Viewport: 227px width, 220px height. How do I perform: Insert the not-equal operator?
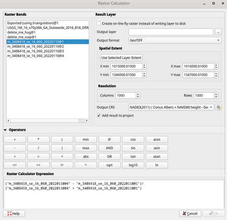tap(62, 165)
